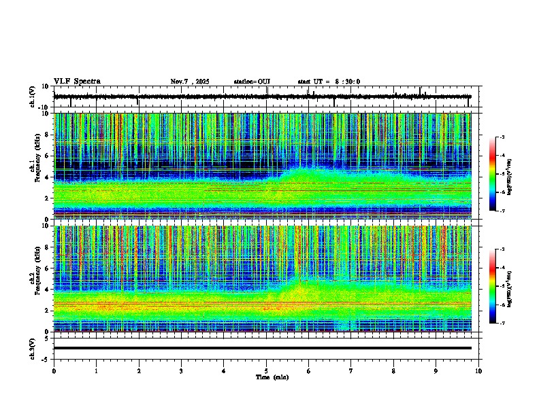
Task: Click the ch.1 voltage waveform trace
Action: pos(262,97)
